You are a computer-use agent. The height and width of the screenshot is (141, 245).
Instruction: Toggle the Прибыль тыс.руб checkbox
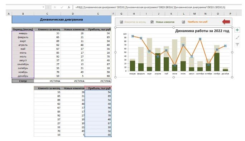(183, 22)
